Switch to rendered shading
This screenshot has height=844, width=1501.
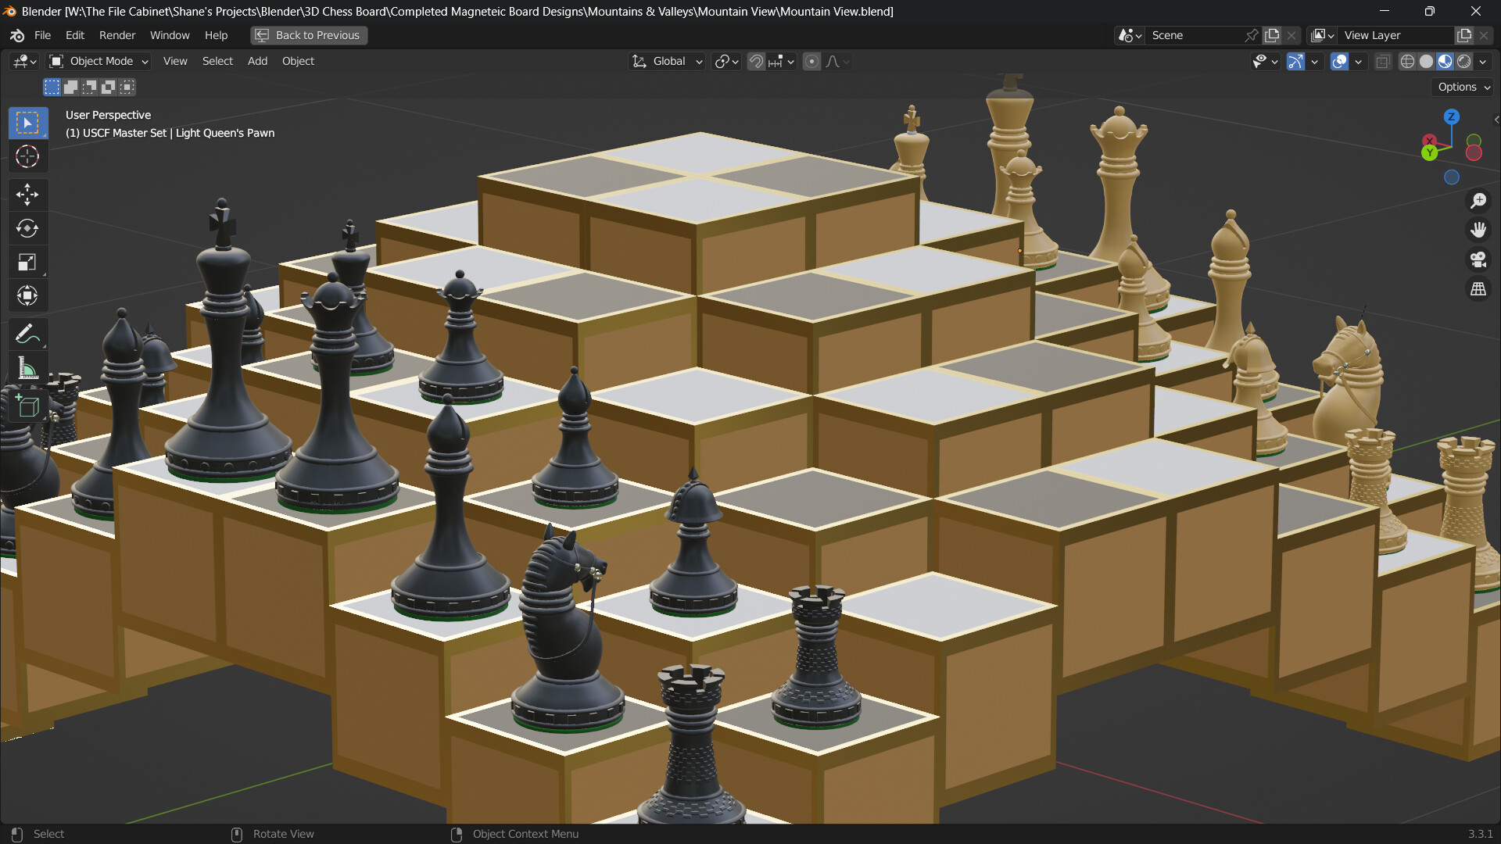point(1463,61)
